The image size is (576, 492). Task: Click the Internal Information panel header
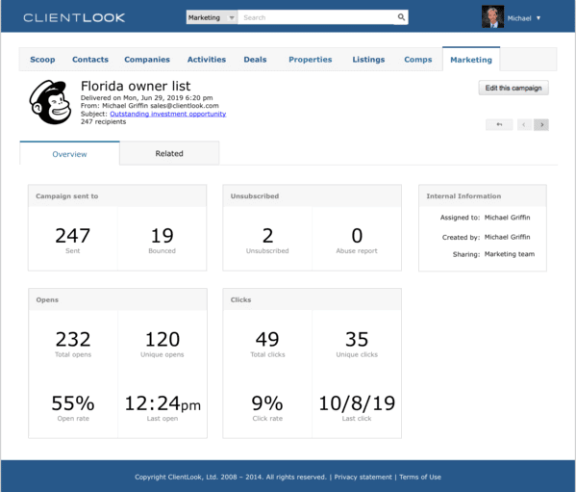[x=483, y=196]
